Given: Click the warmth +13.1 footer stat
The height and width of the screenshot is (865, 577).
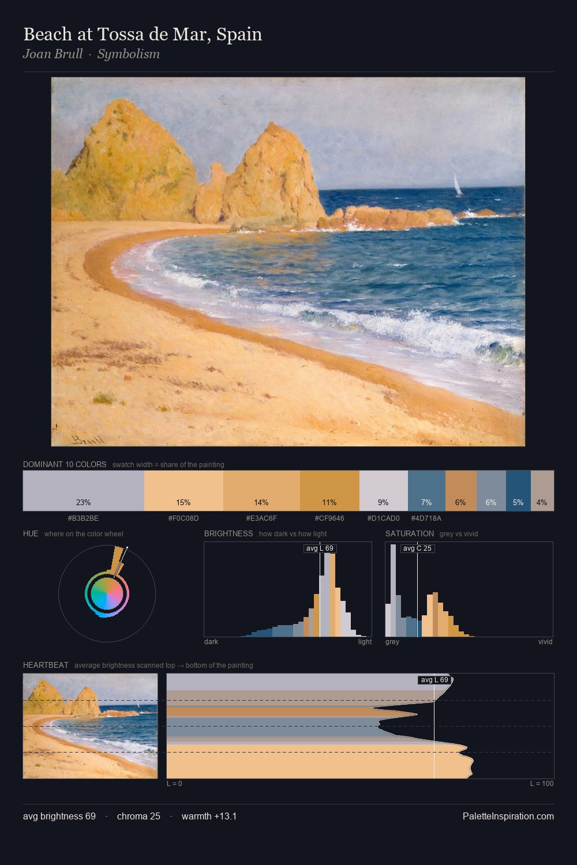Looking at the screenshot, I should coord(209,816).
